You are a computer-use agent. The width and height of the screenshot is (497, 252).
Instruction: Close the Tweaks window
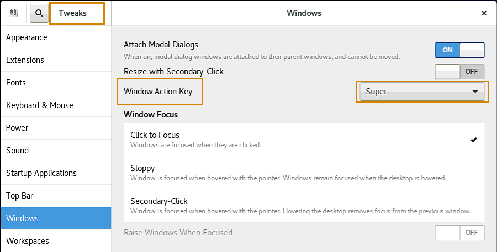click(484, 13)
